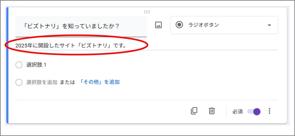This screenshot has width=295, height=136.
Task: Open the ラジオボタン question type dropdown
Action: coord(224,25)
